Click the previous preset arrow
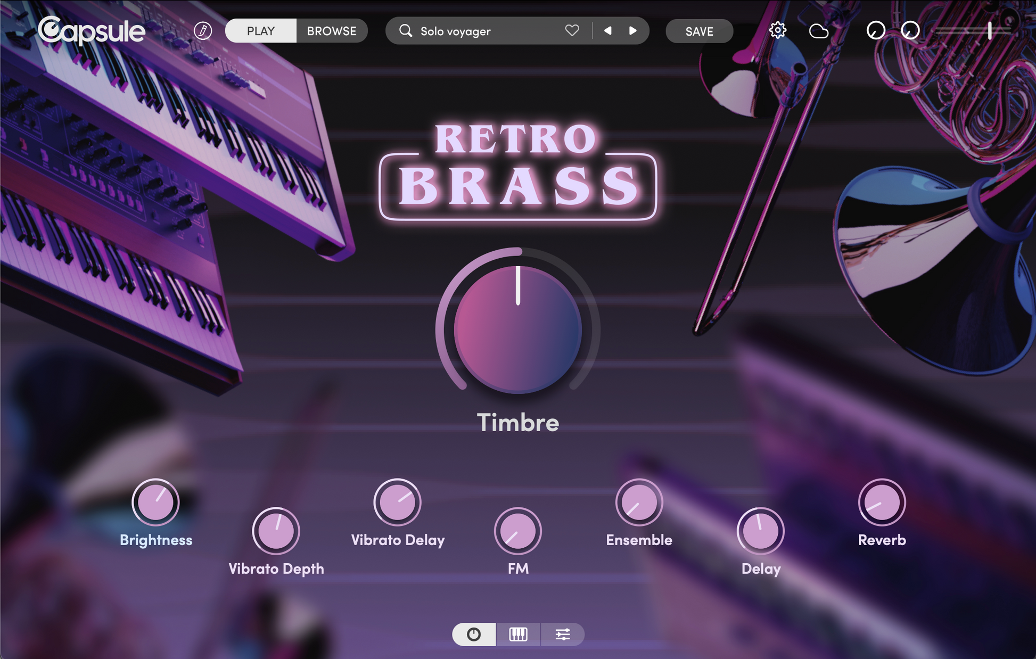This screenshot has height=659, width=1036. pos(607,31)
